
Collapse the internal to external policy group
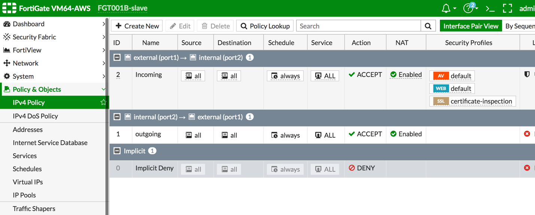click(117, 117)
